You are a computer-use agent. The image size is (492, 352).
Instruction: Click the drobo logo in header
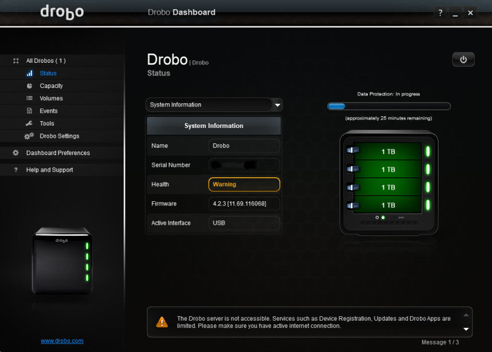click(x=62, y=12)
